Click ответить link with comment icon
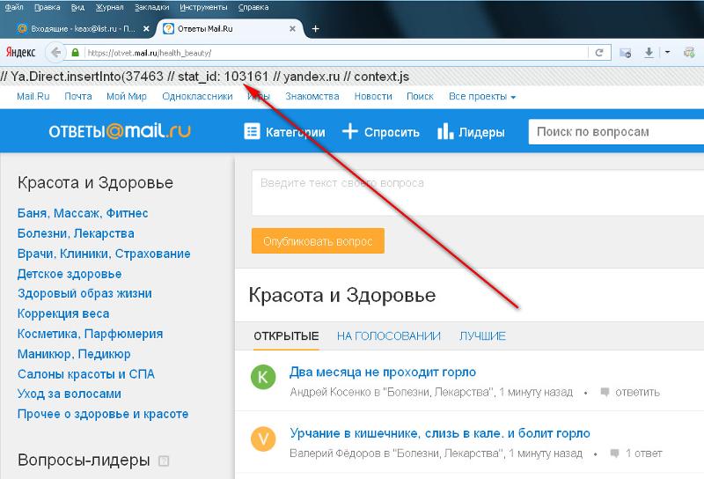This screenshot has width=704, height=479. [x=630, y=392]
